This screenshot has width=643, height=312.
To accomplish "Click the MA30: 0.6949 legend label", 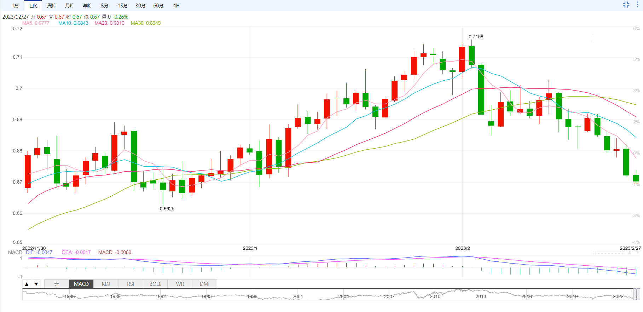I will pyautogui.click(x=146, y=23).
